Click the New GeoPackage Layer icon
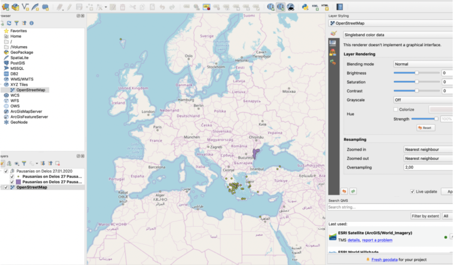Screen dimensions: 455x265 [x=15, y=7]
